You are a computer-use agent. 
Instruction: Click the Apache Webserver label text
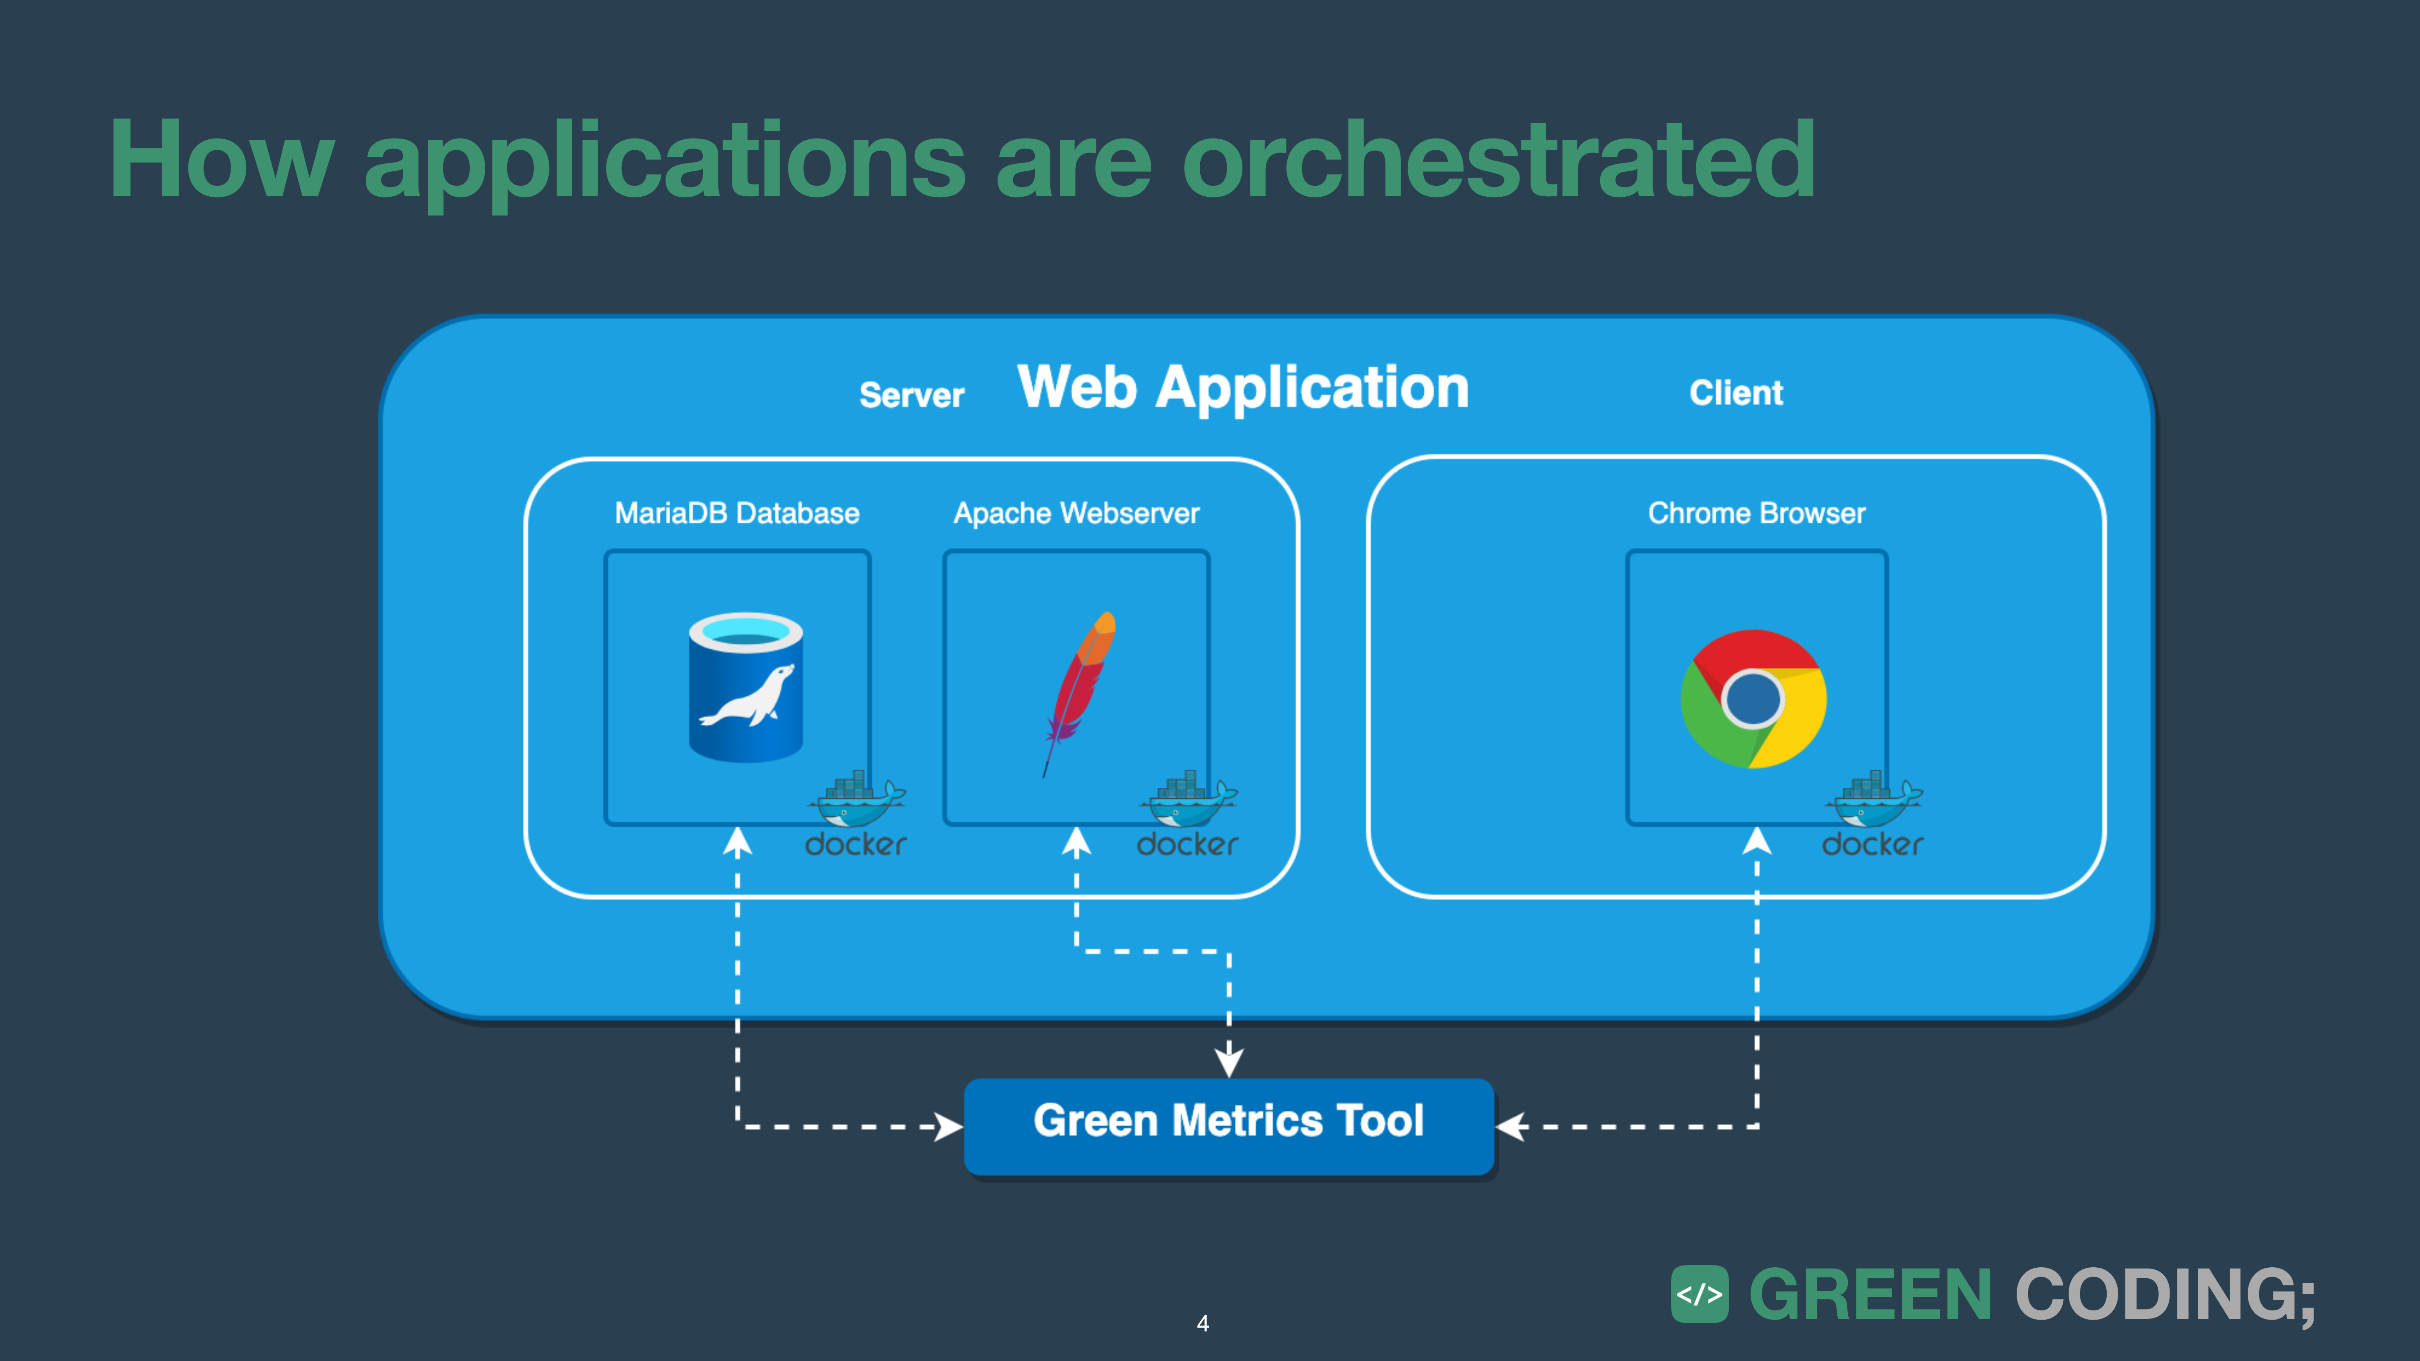pyautogui.click(x=1077, y=513)
